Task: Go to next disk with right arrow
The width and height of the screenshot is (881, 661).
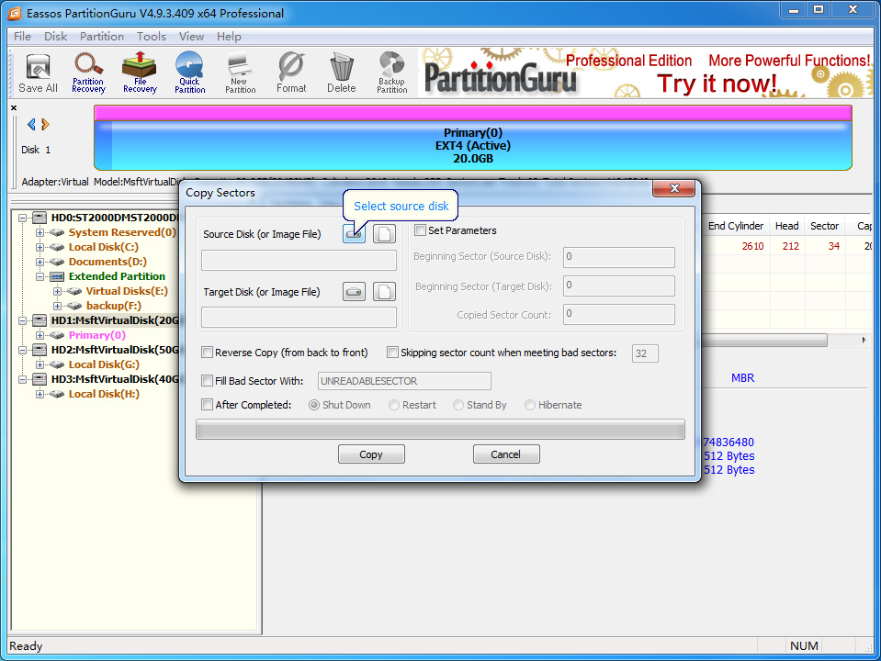Action: 46,124
